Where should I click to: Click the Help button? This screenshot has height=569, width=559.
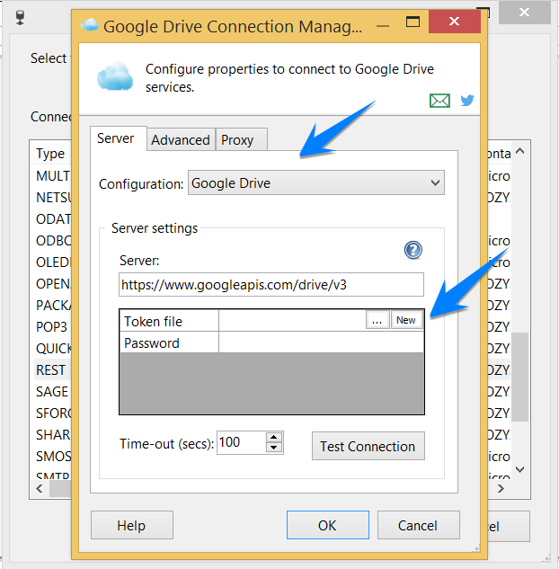click(x=132, y=525)
